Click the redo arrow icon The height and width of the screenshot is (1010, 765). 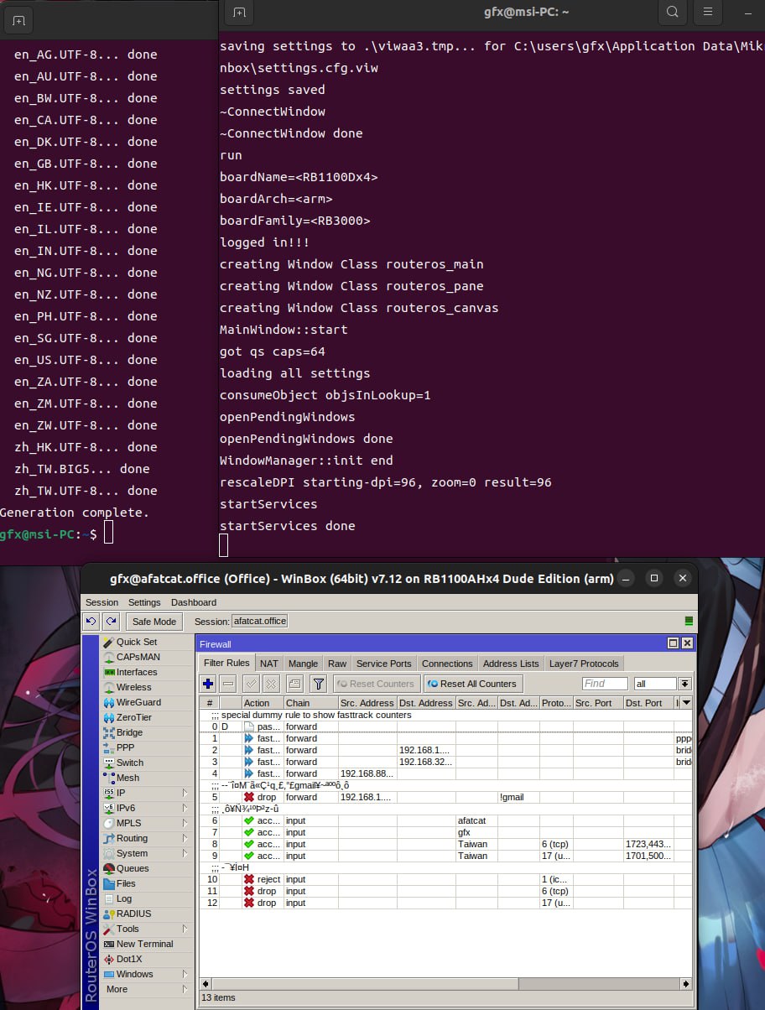[111, 622]
